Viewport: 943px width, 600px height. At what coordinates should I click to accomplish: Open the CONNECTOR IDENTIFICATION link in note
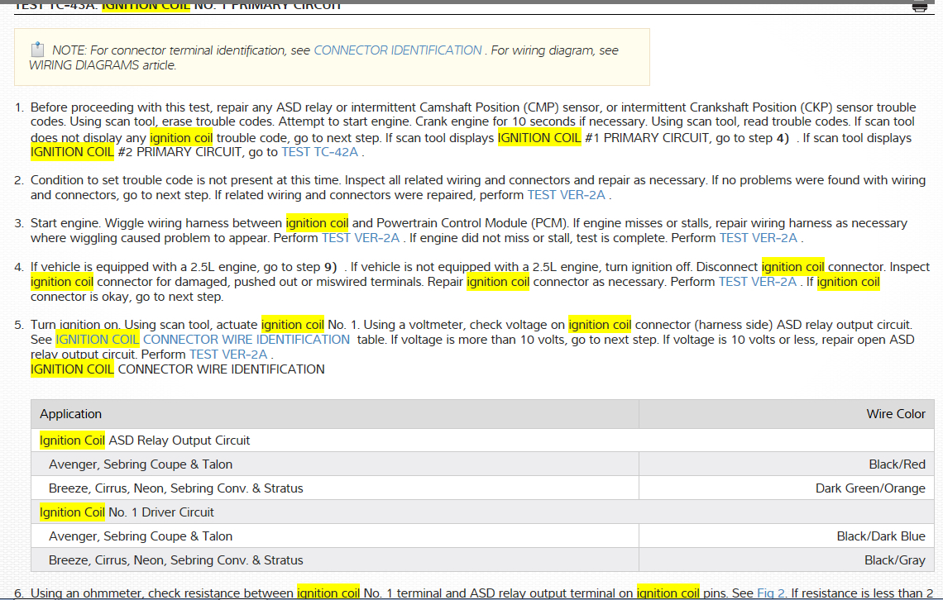(398, 50)
